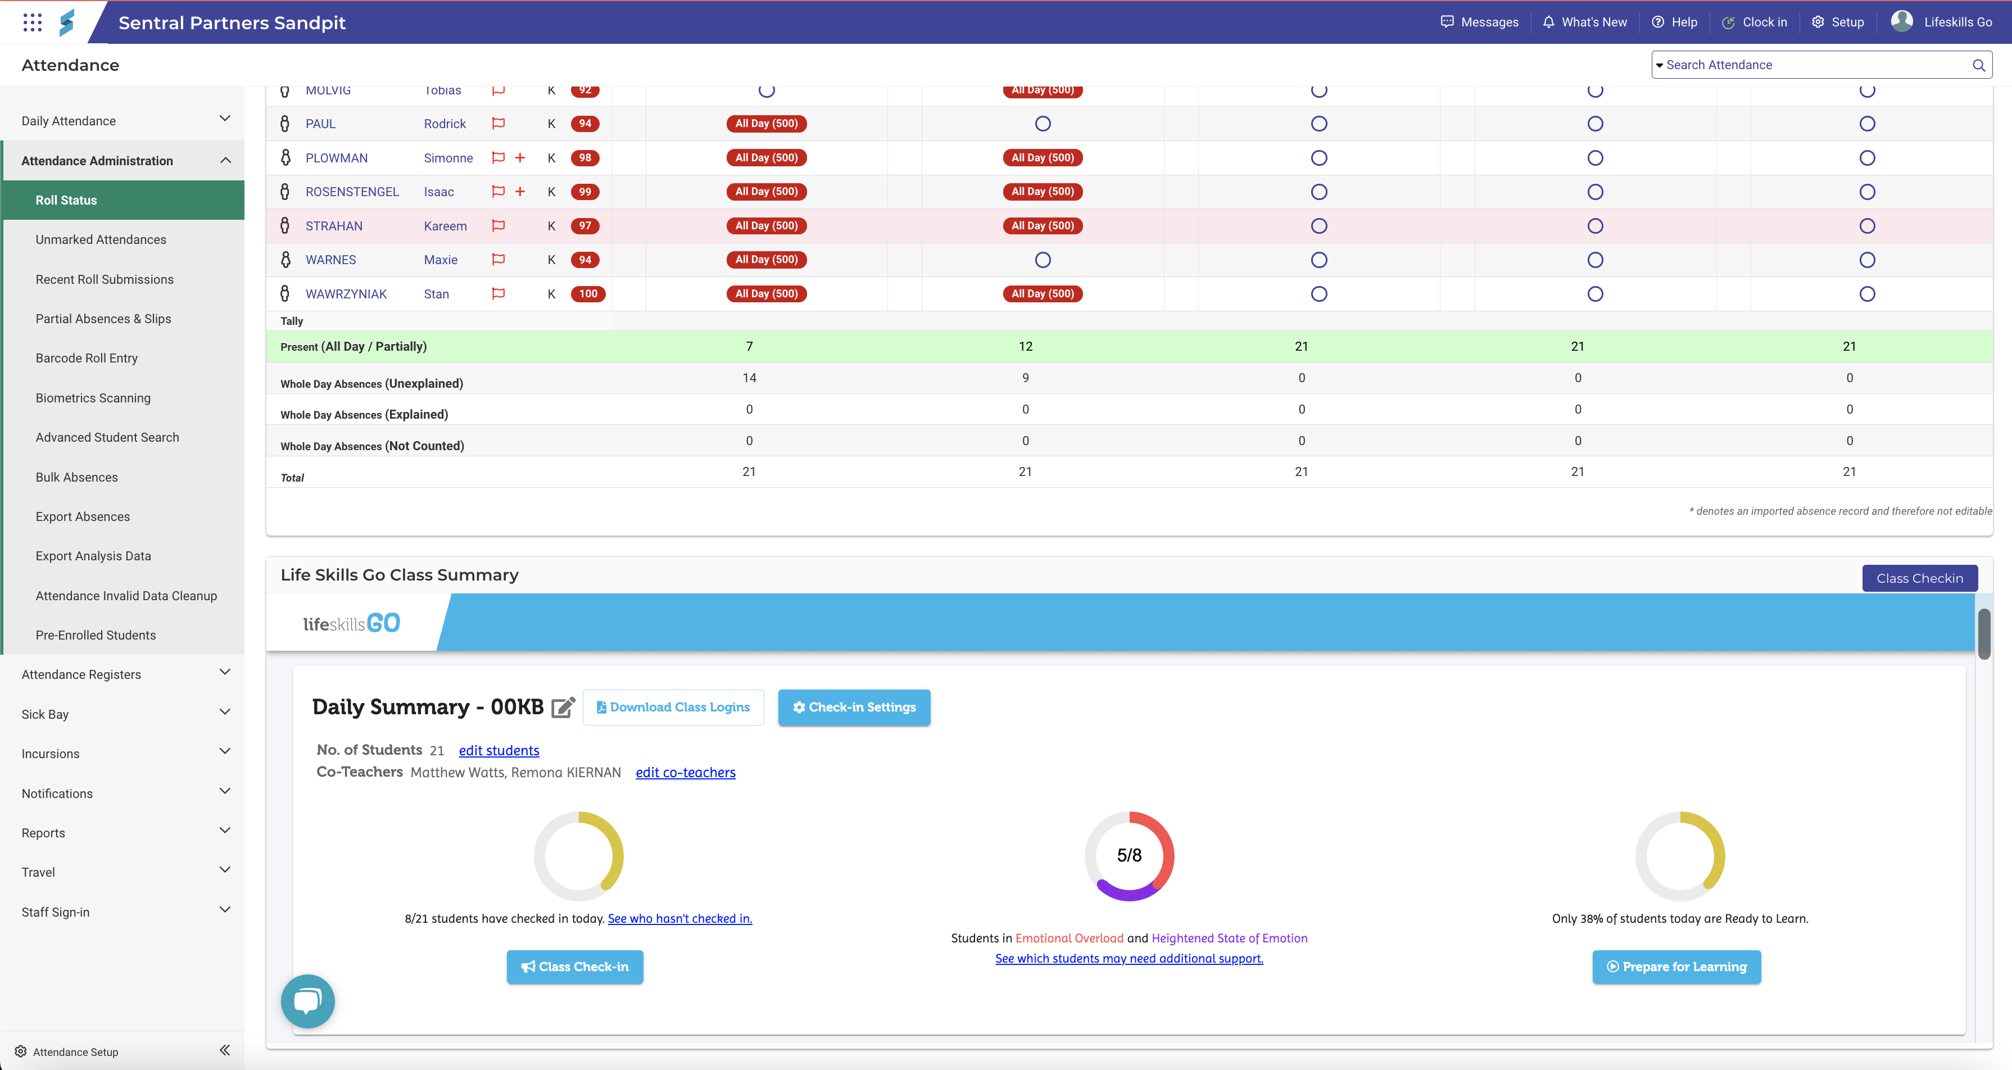The width and height of the screenshot is (2012, 1070).
Task: Click the Sentral logo icon
Action: coord(67,22)
